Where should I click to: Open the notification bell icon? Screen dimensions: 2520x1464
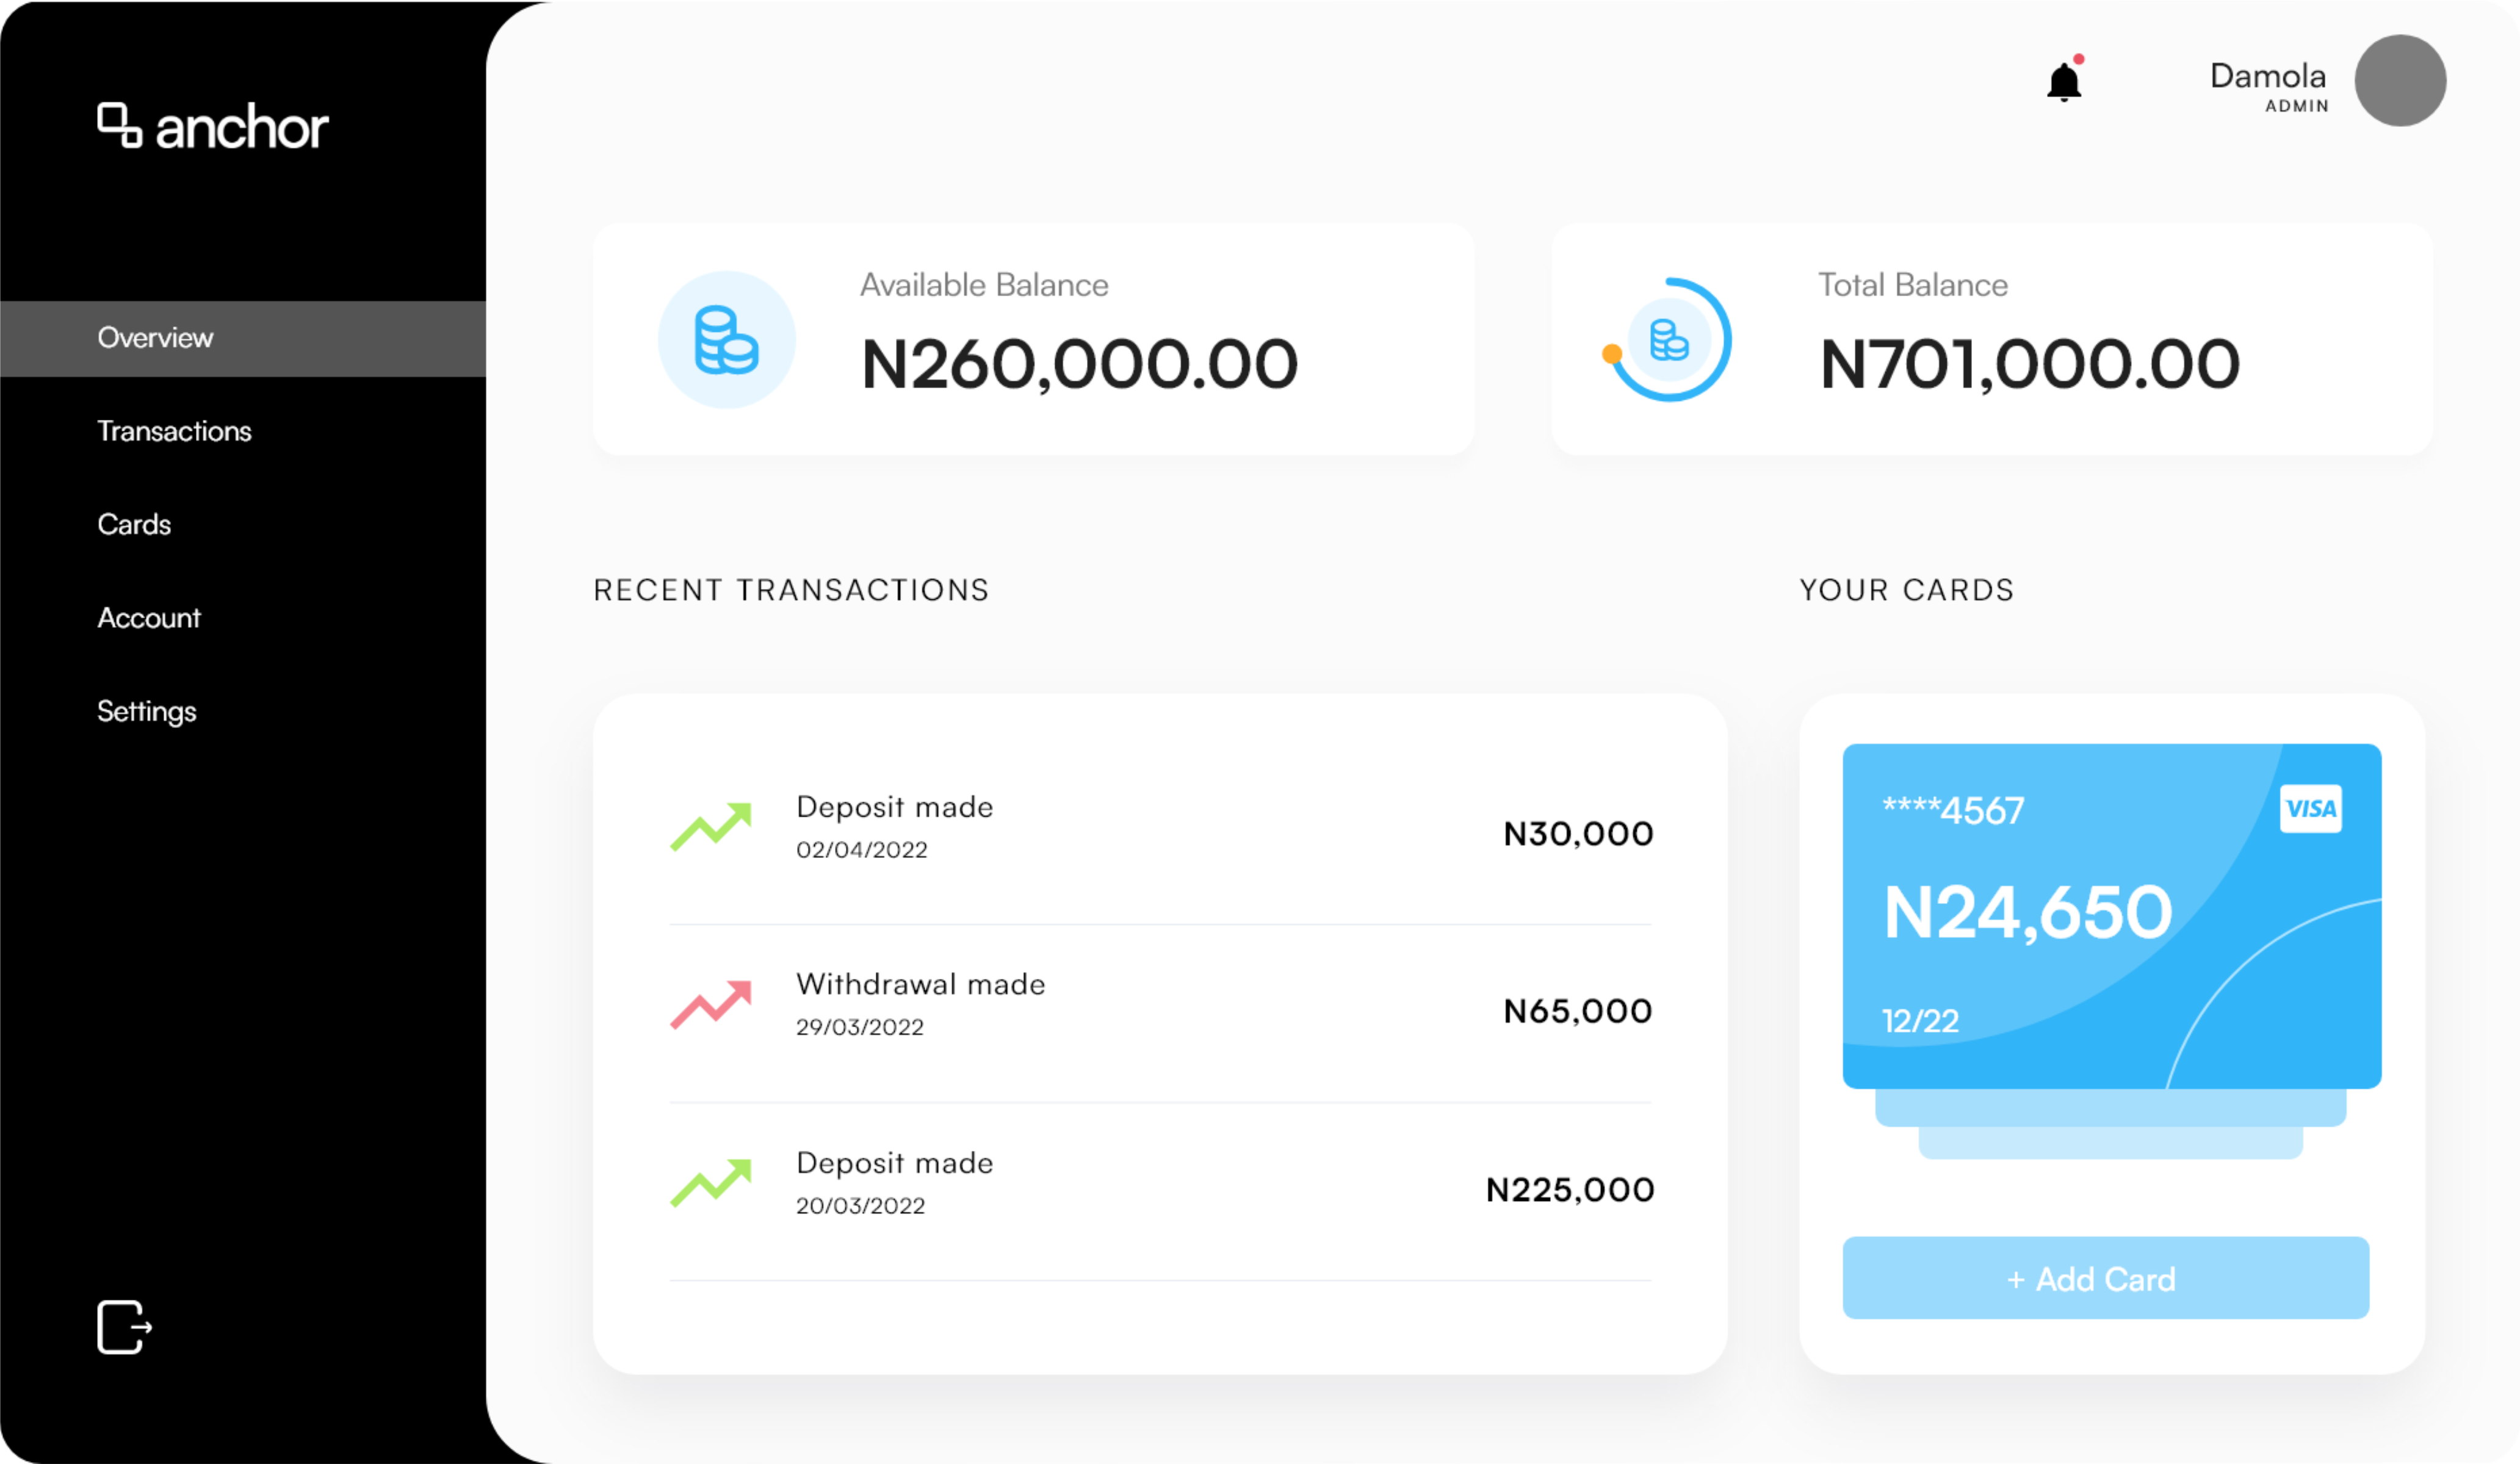tap(2064, 80)
